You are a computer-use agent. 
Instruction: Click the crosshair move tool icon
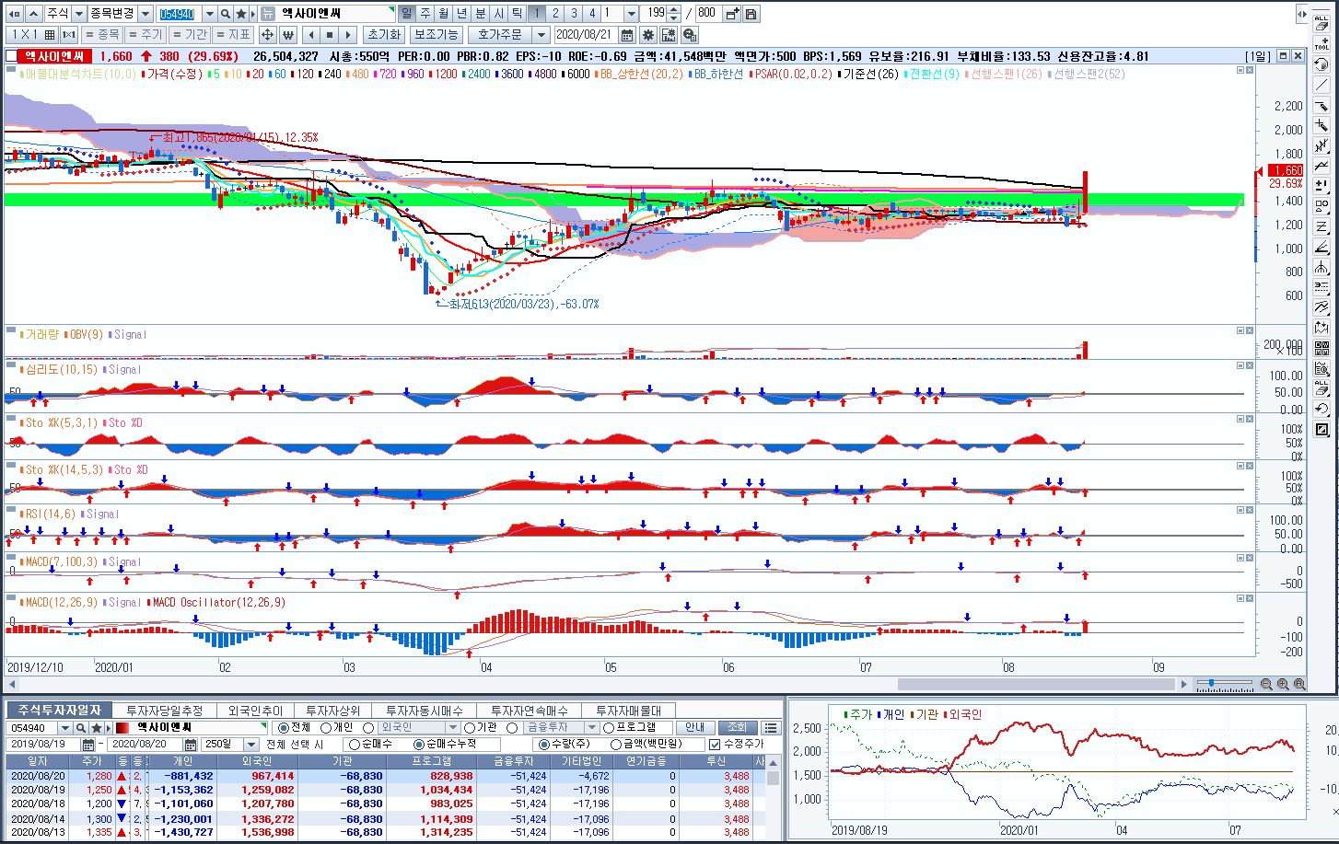tap(267, 35)
